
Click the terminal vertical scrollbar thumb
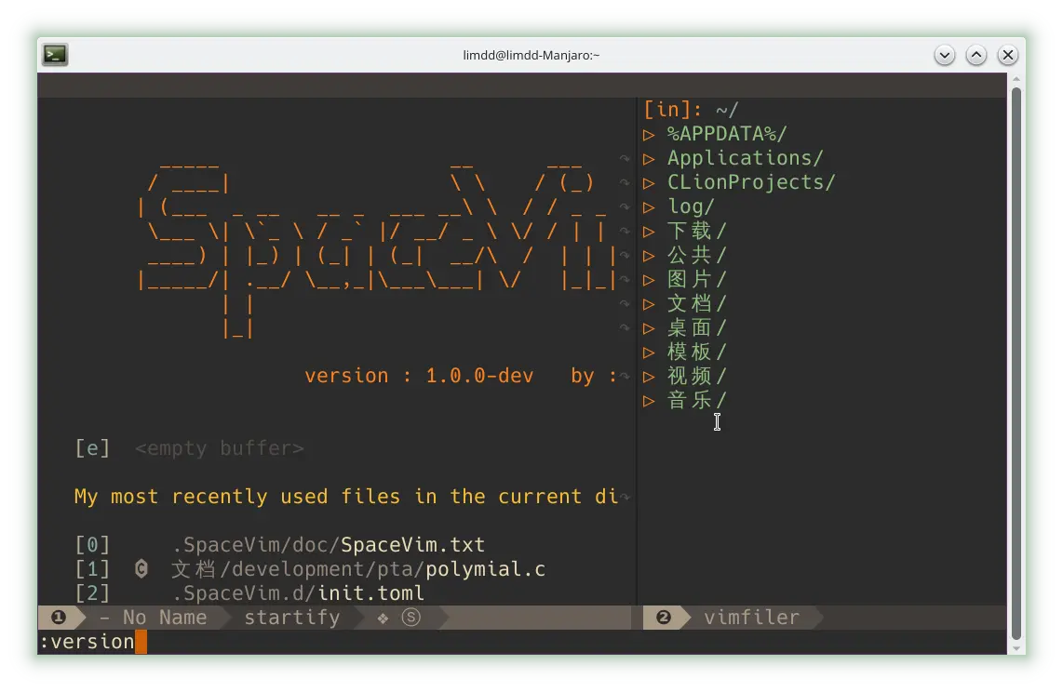[x=1016, y=363]
